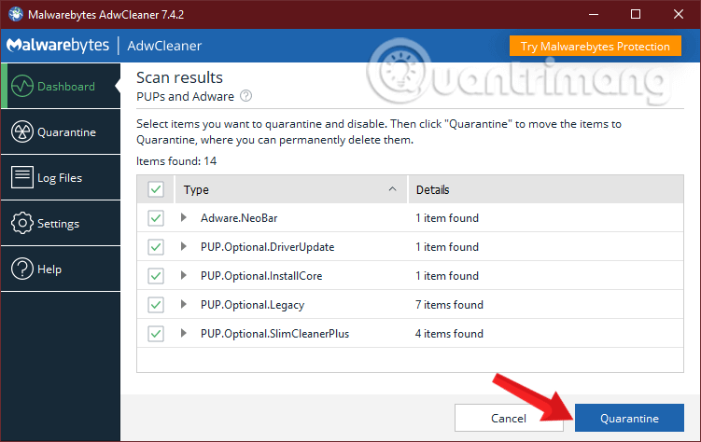Expand the PUP.Optional.Legacy row
701x442 pixels.
point(183,304)
